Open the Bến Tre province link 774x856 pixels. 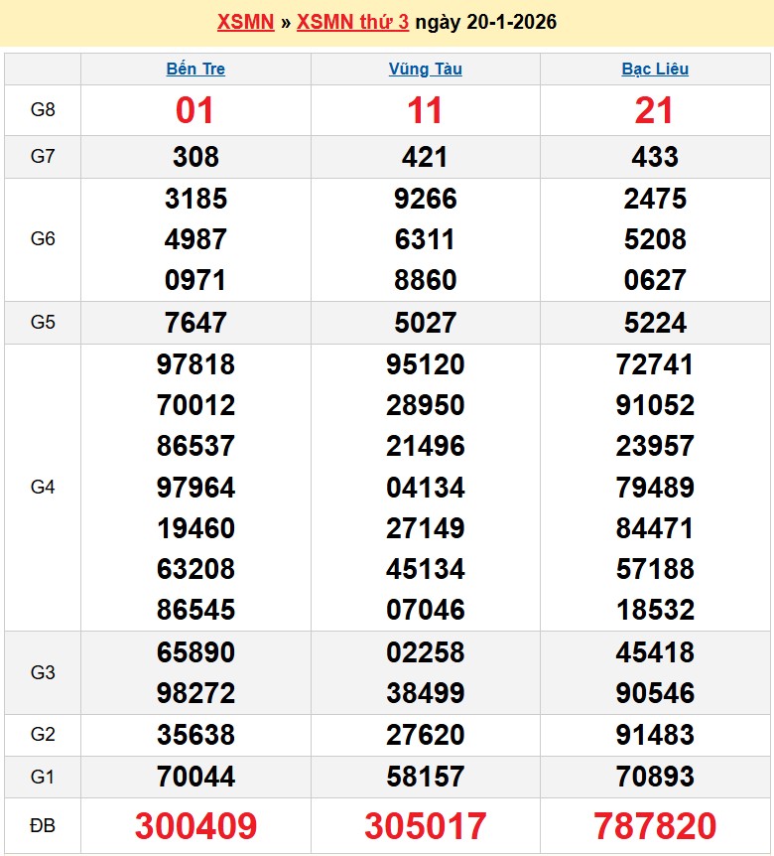coord(195,70)
